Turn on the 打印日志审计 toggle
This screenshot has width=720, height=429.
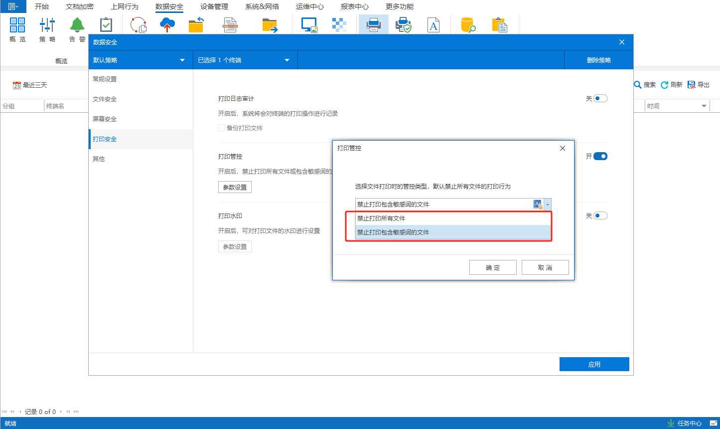coord(600,99)
